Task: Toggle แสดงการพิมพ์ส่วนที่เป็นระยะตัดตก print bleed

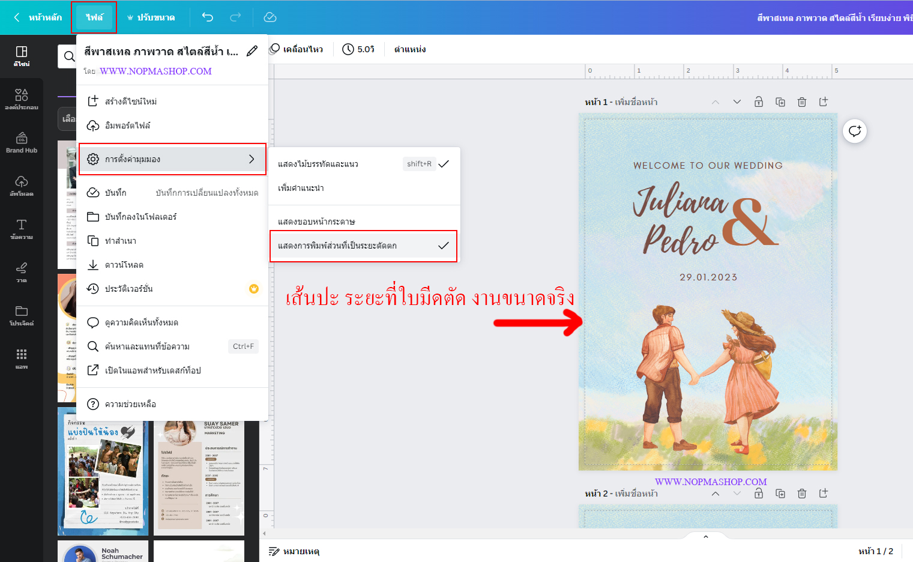Action: coord(364,246)
